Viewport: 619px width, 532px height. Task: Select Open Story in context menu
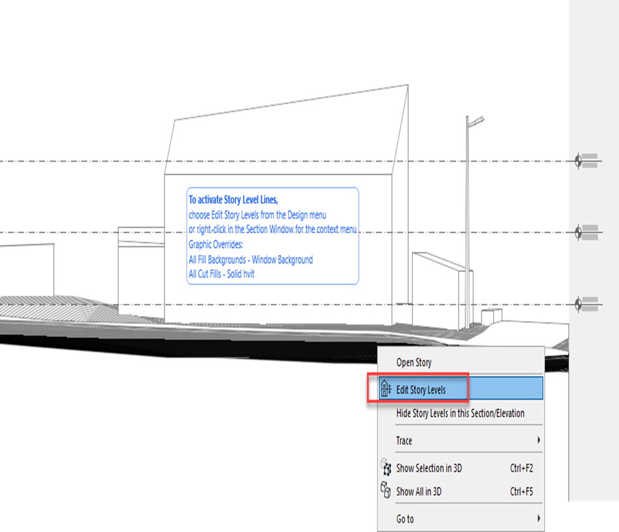click(x=460, y=362)
